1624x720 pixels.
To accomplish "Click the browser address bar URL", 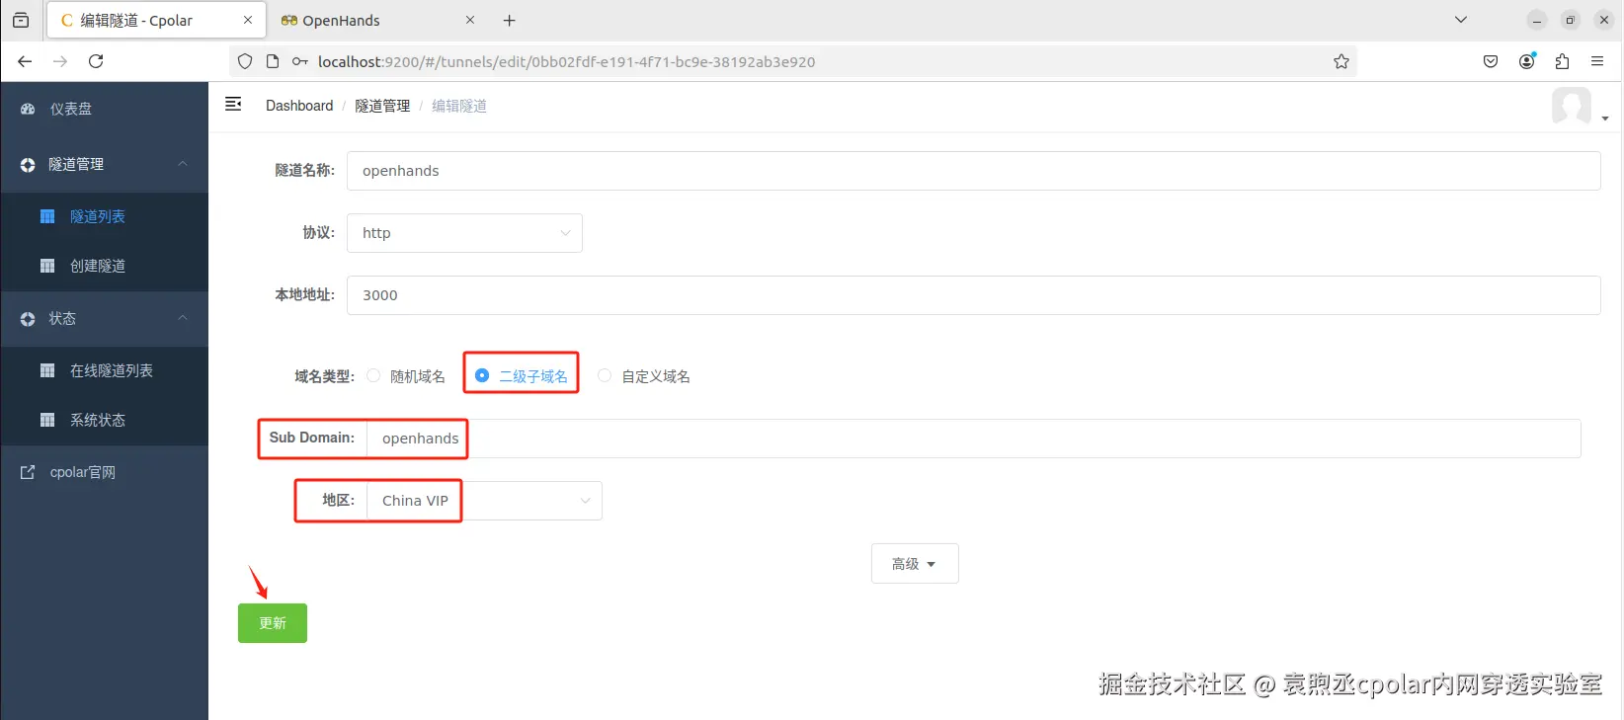I will [566, 61].
